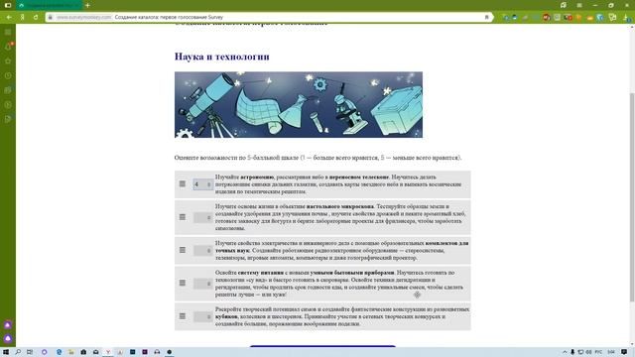
Task: Open a new browser tab with plus
Action: point(87,5)
